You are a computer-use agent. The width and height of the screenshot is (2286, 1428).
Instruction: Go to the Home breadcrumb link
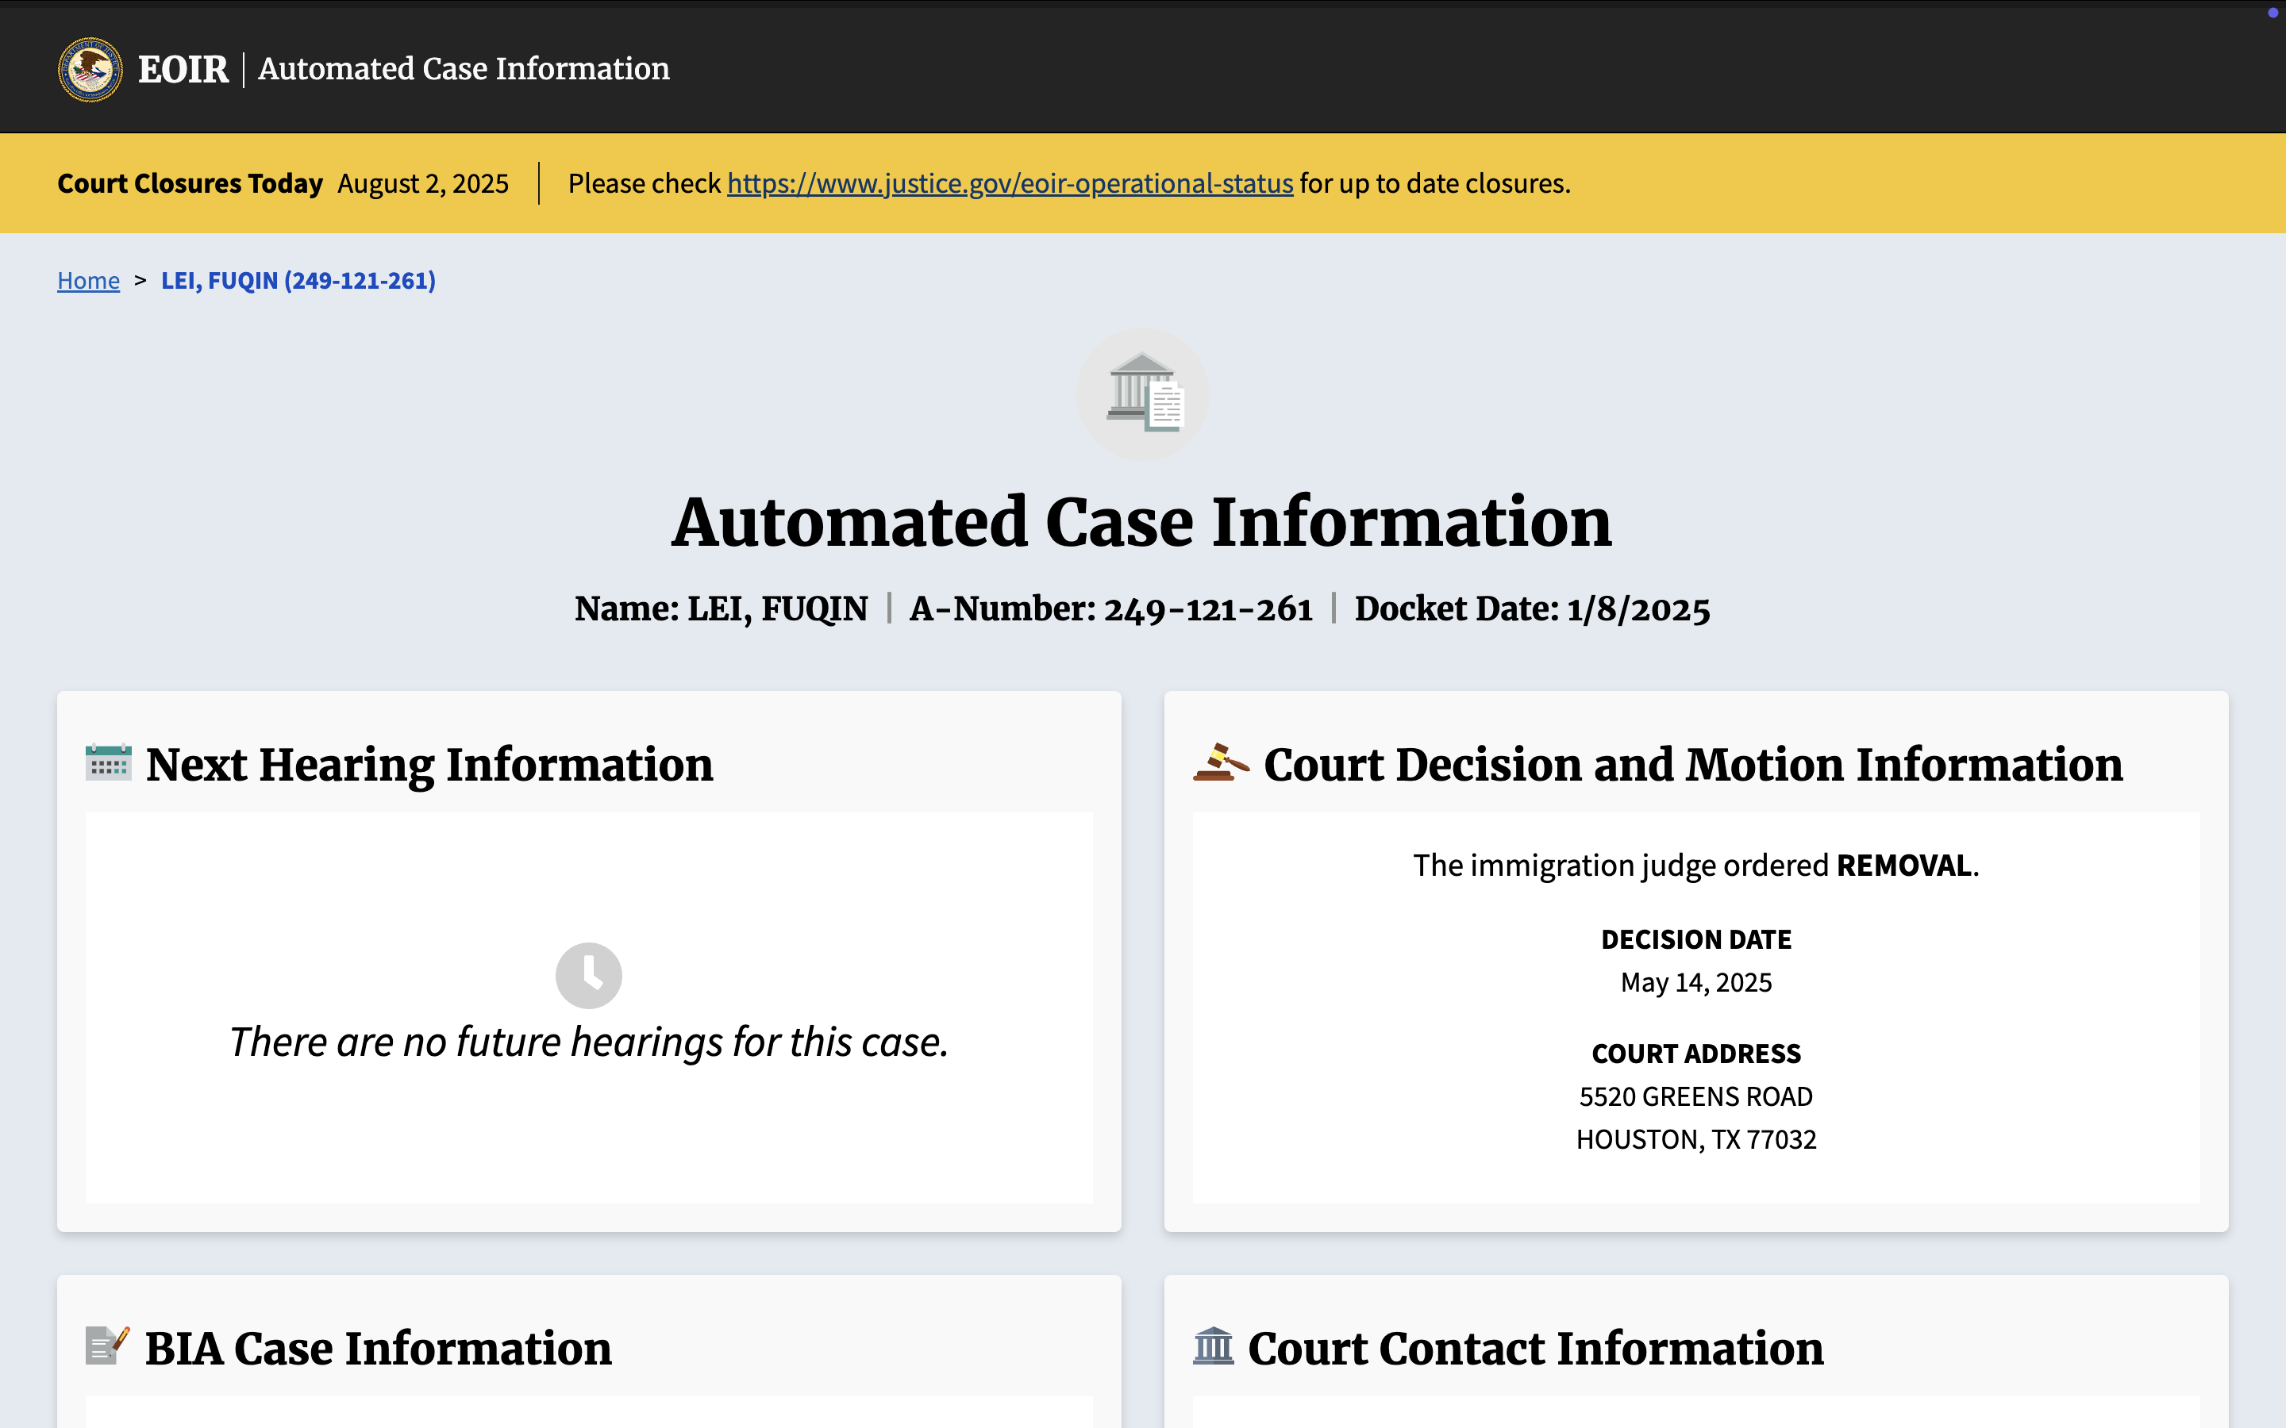[89, 281]
